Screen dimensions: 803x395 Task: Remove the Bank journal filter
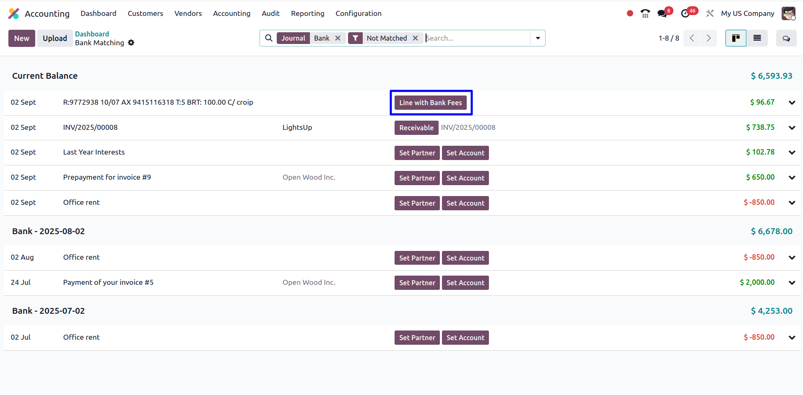pyautogui.click(x=338, y=38)
